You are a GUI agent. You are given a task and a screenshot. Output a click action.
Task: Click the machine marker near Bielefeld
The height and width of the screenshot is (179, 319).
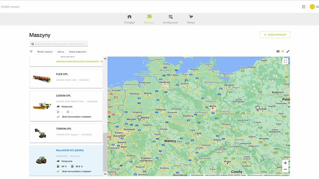click(x=140, y=118)
